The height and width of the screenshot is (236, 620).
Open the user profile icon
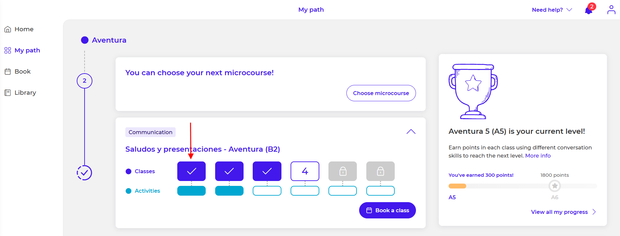tap(611, 10)
